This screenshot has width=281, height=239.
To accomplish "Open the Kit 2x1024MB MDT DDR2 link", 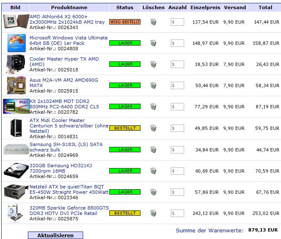I will [x=64, y=104].
